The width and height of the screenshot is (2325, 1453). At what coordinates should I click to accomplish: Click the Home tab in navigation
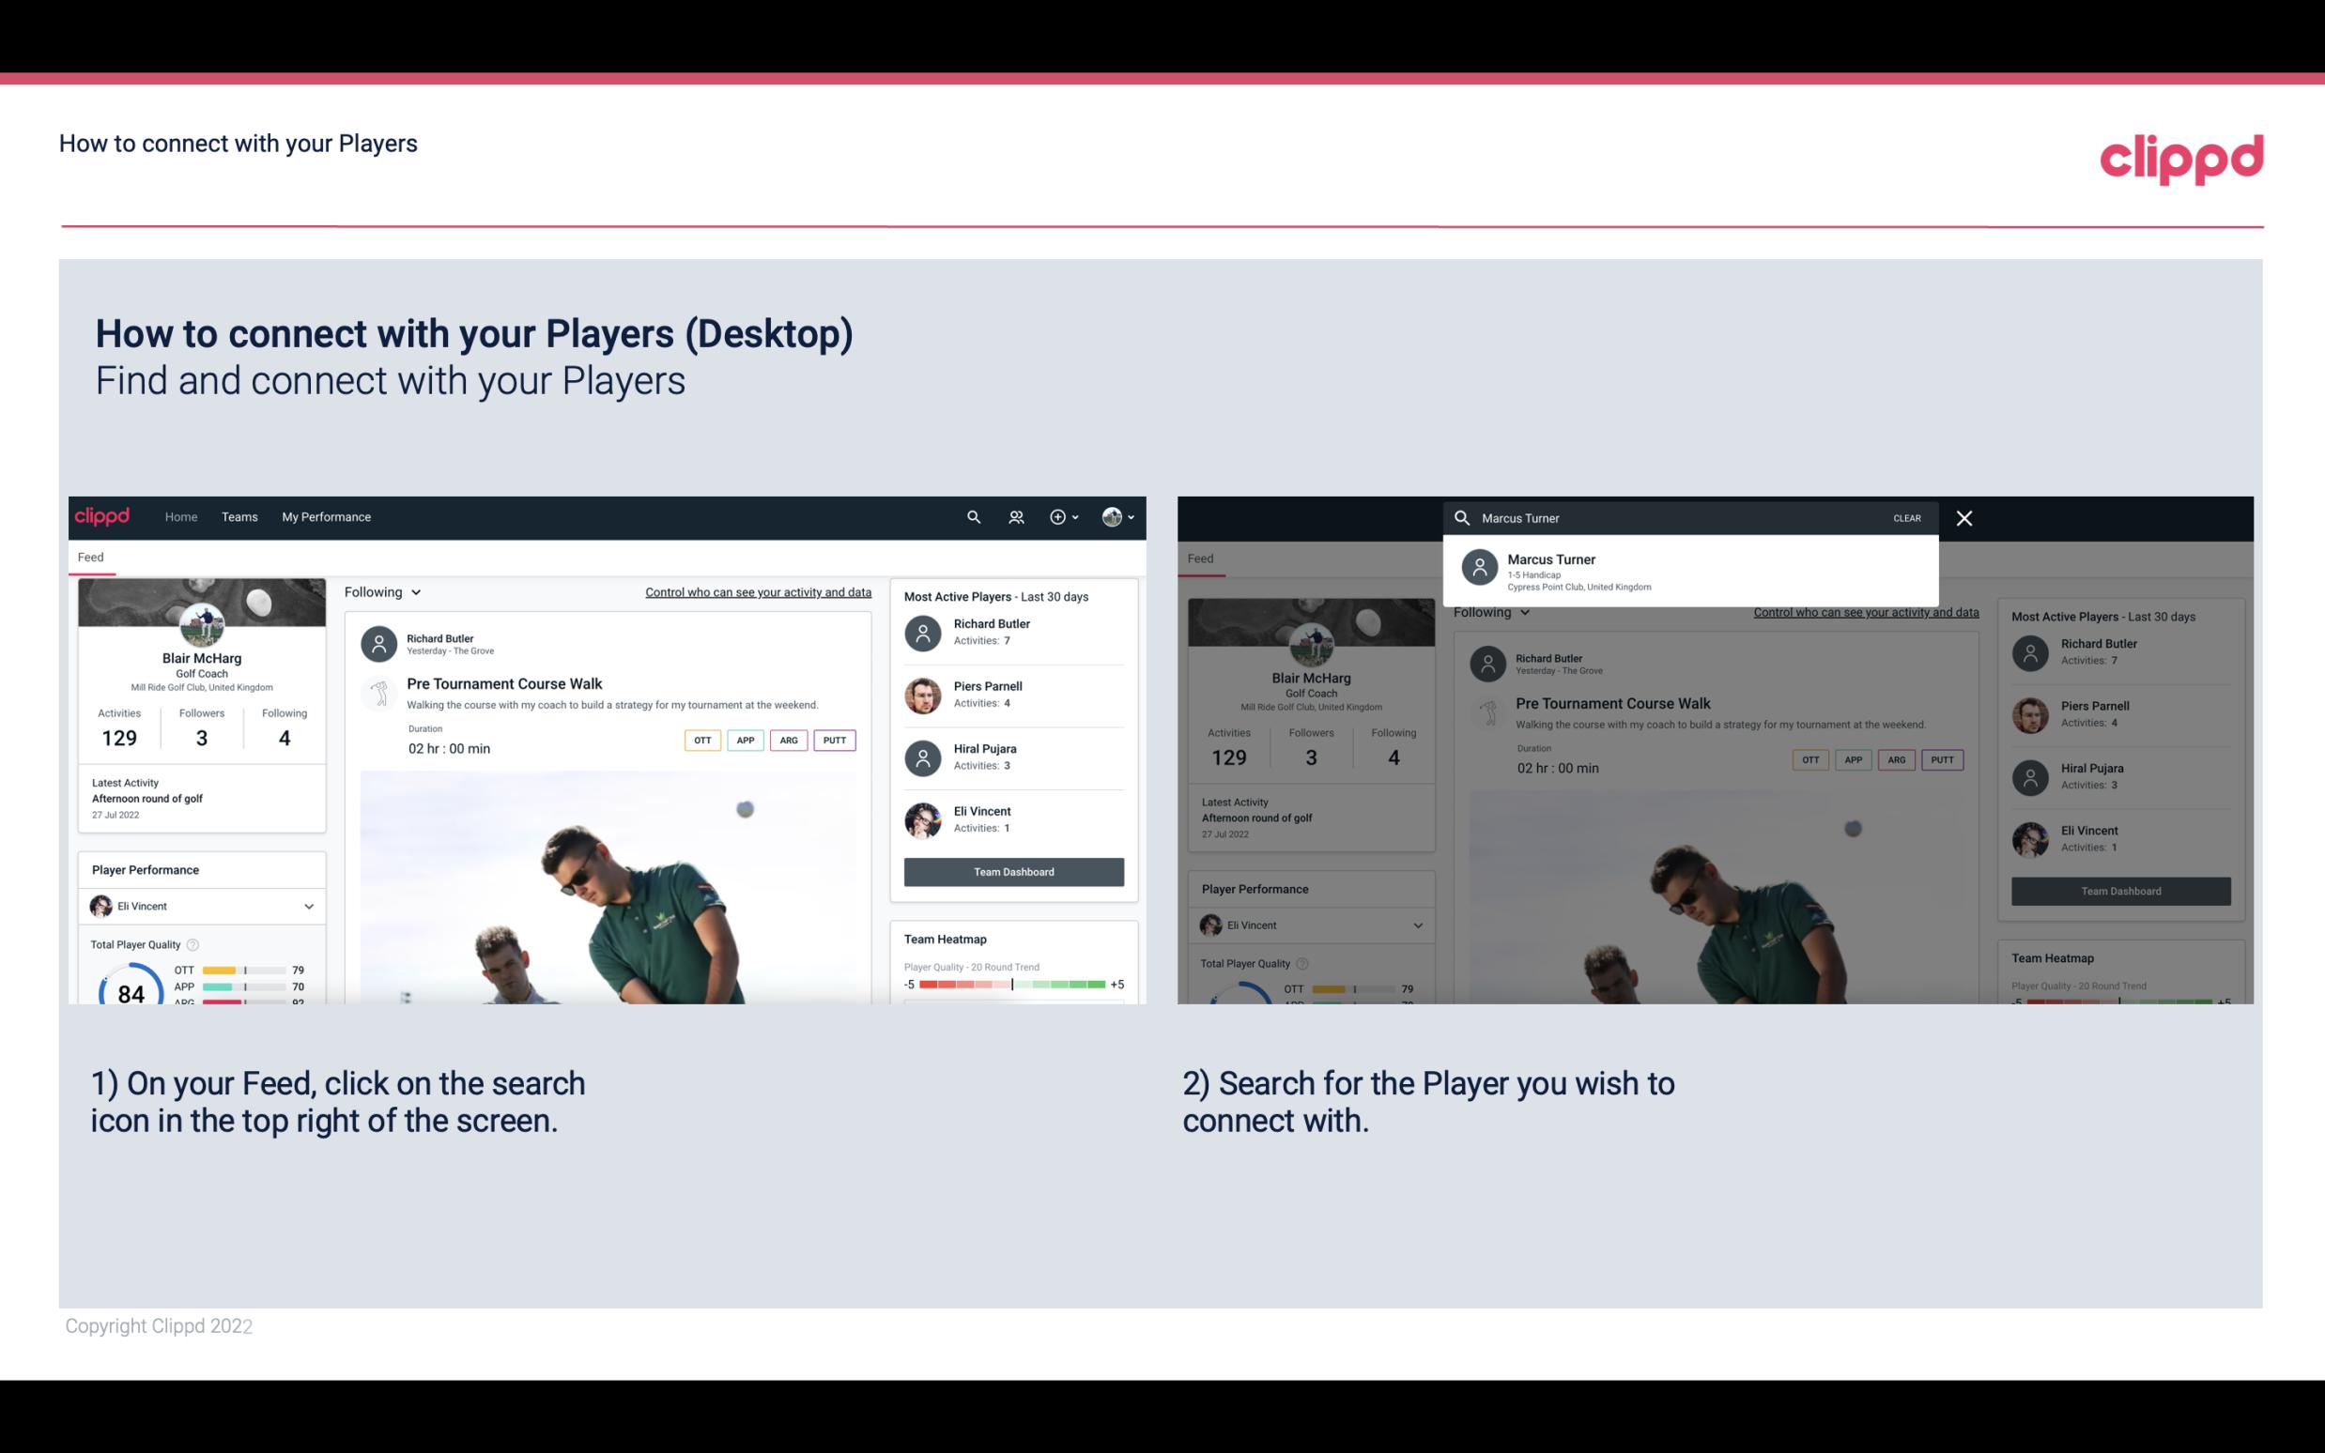point(182,517)
